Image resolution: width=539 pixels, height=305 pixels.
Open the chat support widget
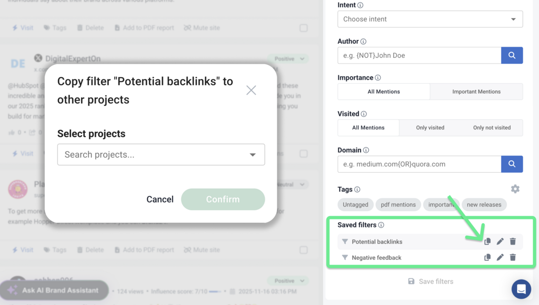click(x=521, y=289)
